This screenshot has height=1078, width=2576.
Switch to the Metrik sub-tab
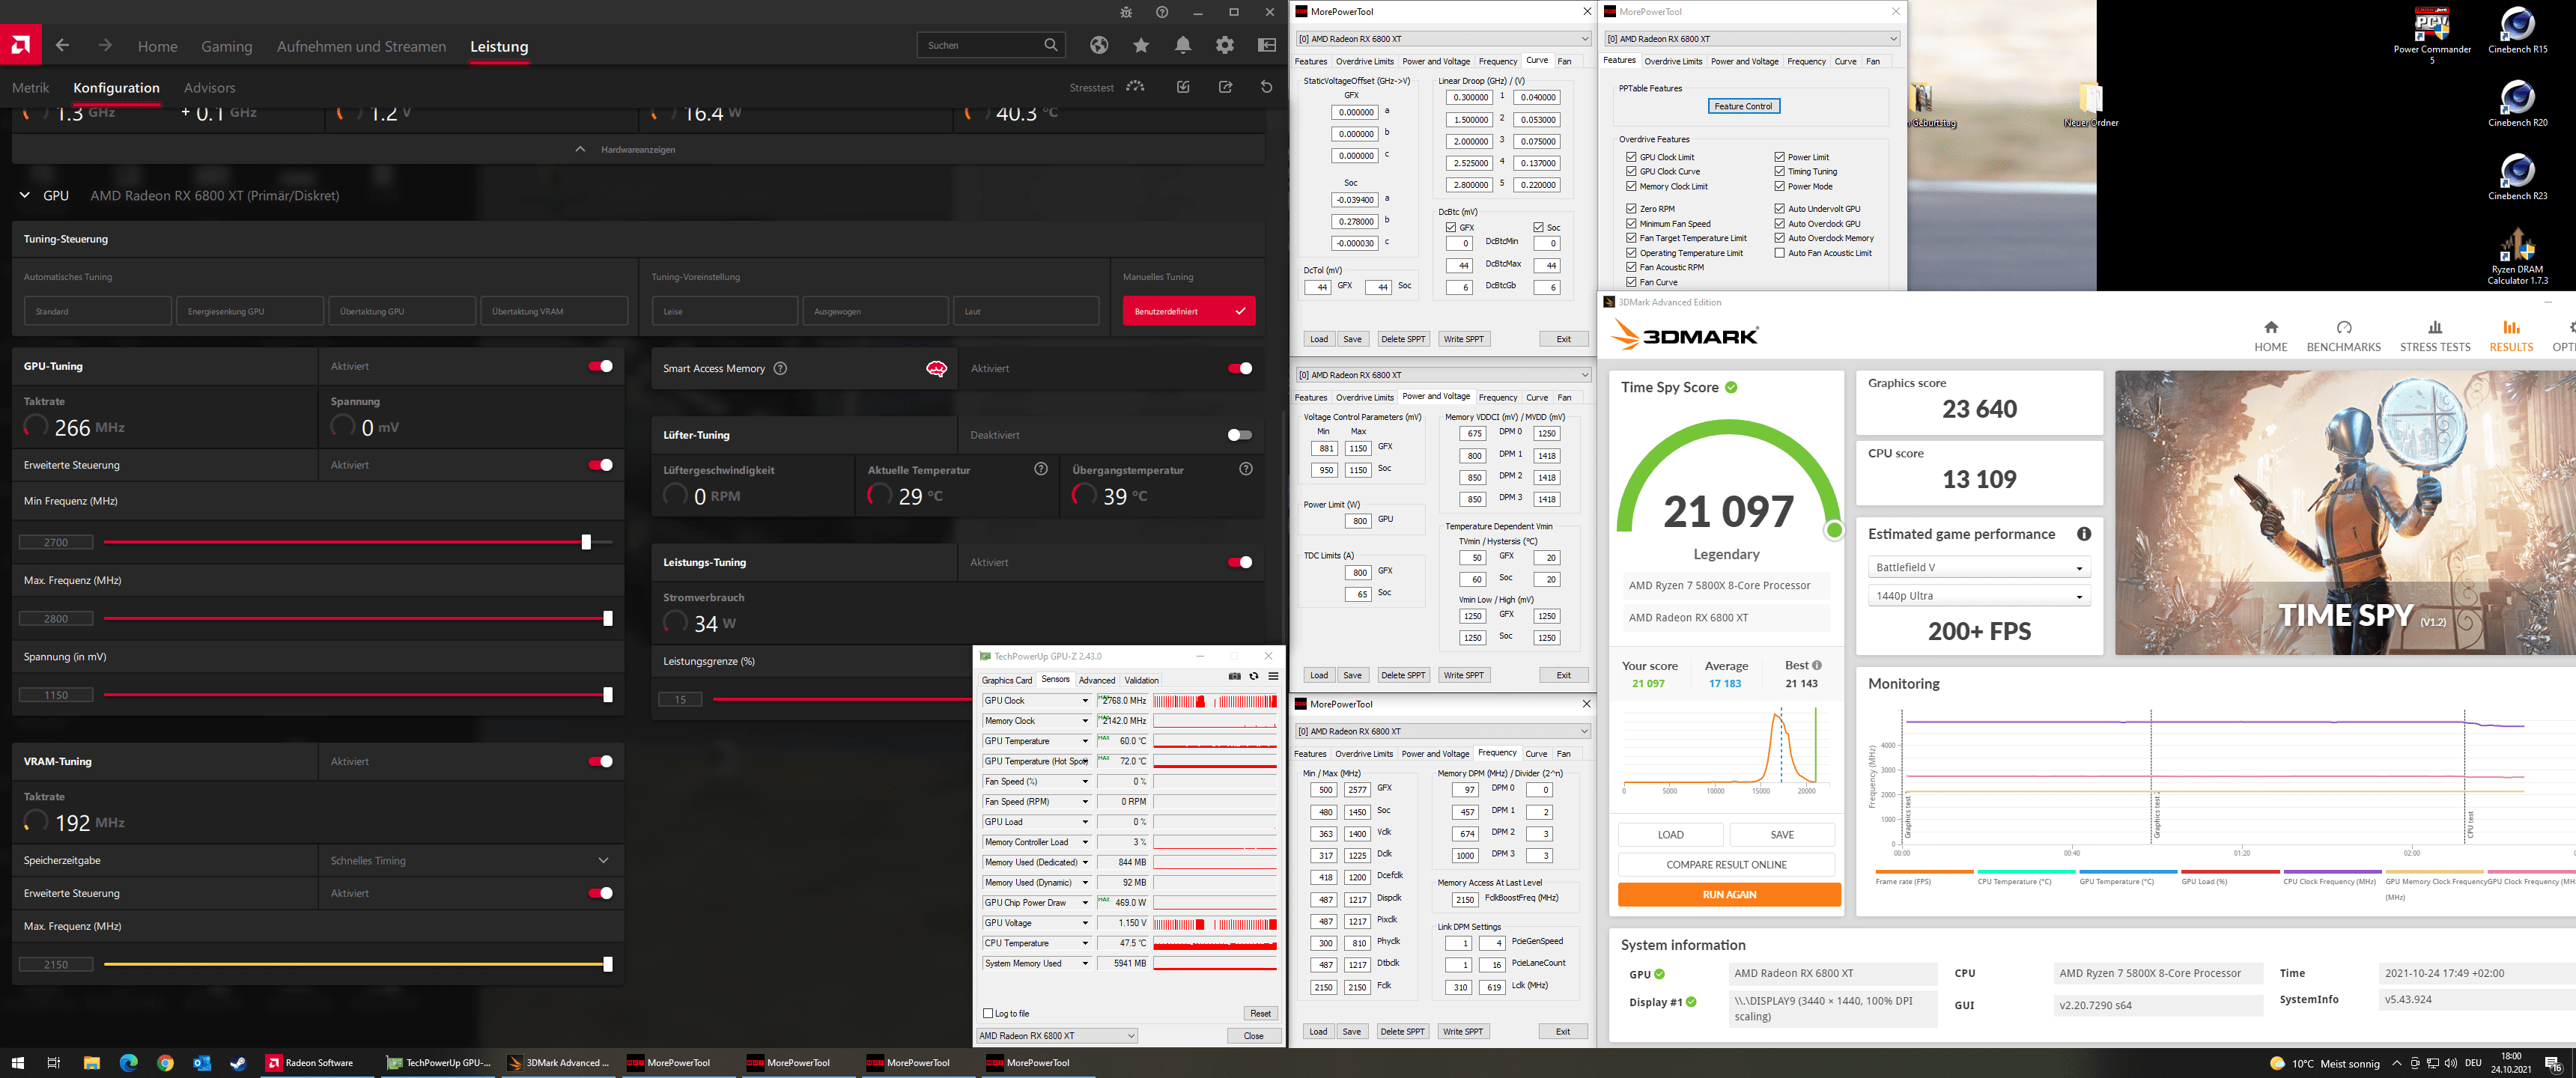point(30,88)
